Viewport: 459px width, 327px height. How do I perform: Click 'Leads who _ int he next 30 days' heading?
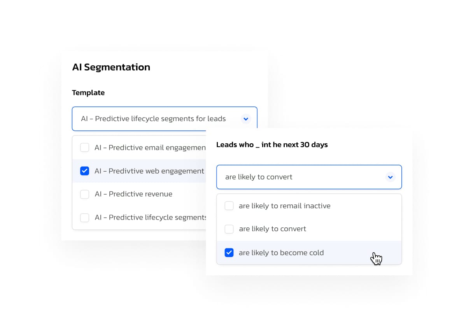click(x=272, y=145)
